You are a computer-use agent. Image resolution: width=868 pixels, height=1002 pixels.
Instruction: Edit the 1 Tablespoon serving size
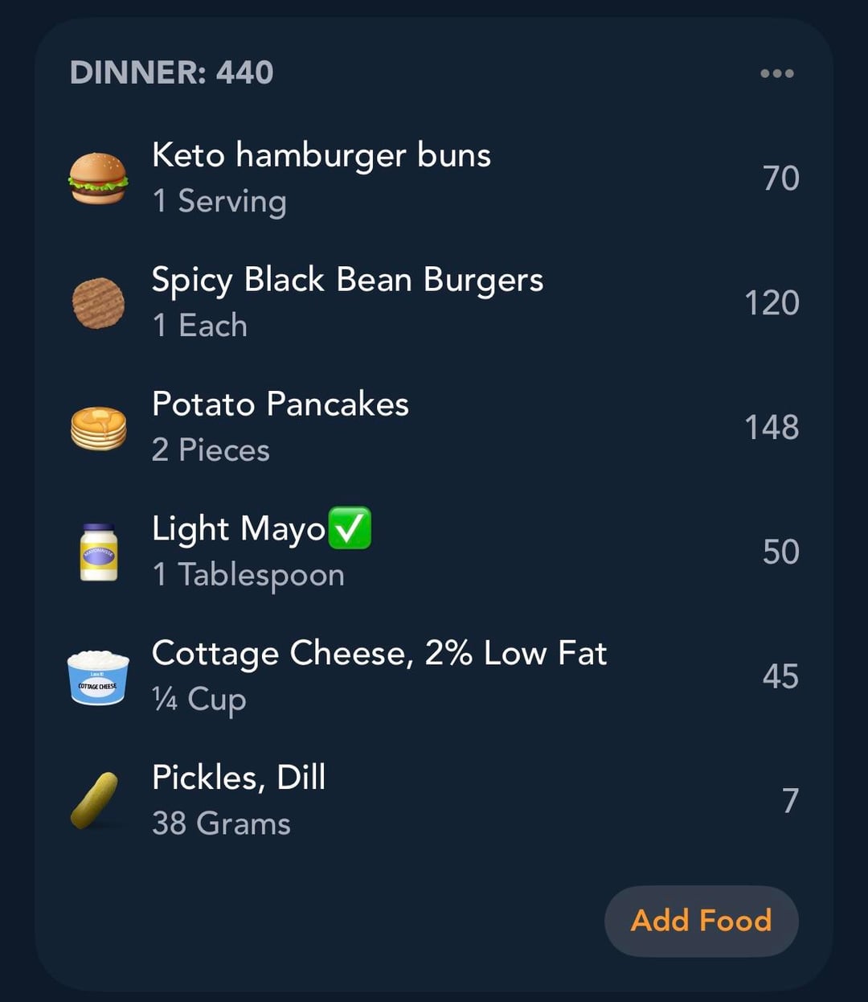[x=248, y=575]
